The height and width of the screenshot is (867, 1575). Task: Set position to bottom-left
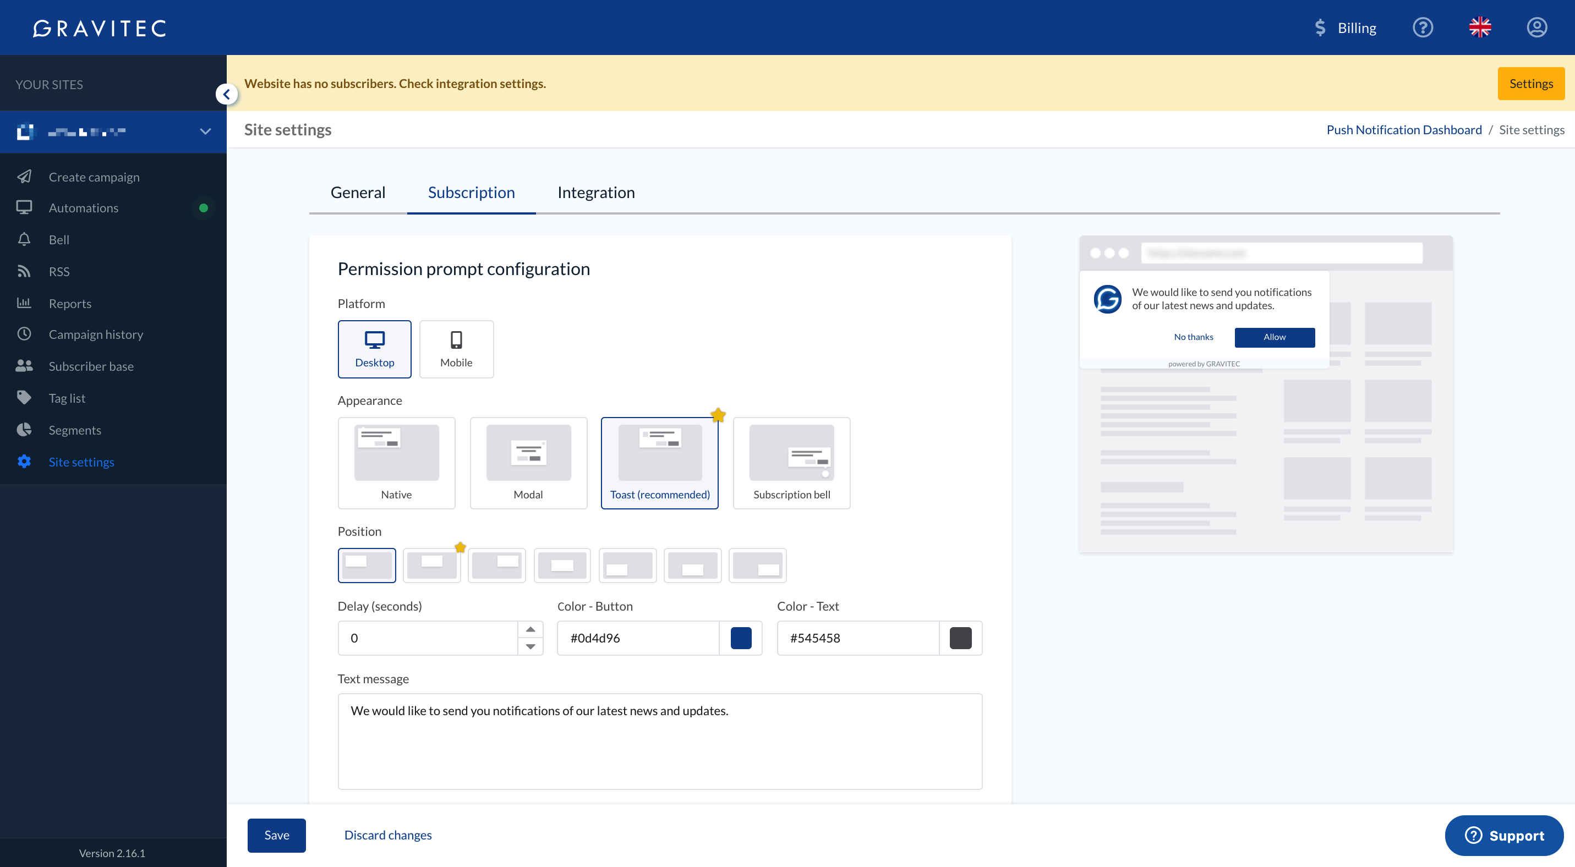coord(627,565)
